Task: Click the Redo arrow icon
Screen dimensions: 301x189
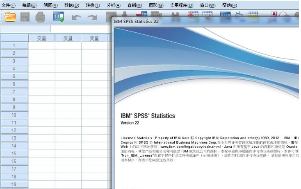Action: click(x=92, y=18)
